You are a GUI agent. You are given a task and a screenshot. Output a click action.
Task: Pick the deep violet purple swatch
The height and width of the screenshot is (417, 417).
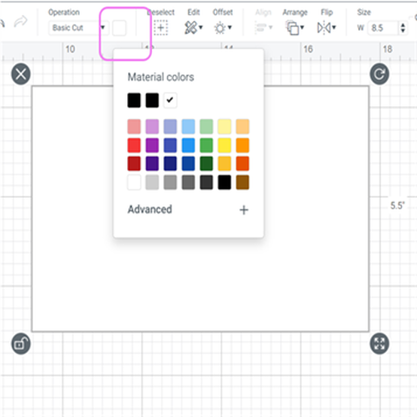[x=152, y=163]
